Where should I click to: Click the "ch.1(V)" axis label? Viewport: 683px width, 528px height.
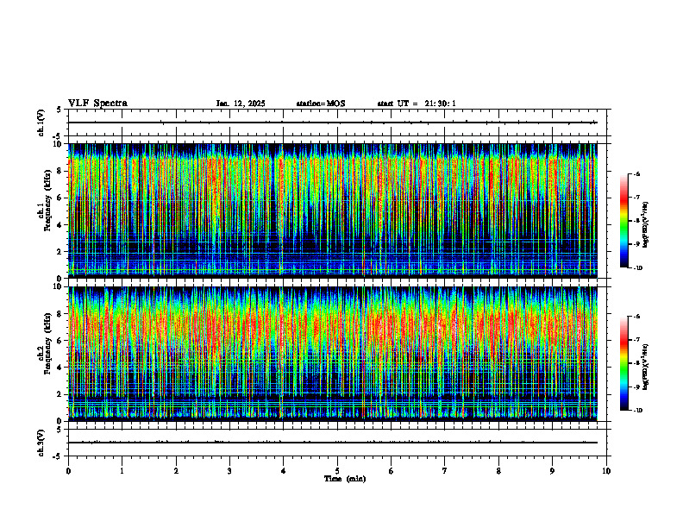(41, 123)
